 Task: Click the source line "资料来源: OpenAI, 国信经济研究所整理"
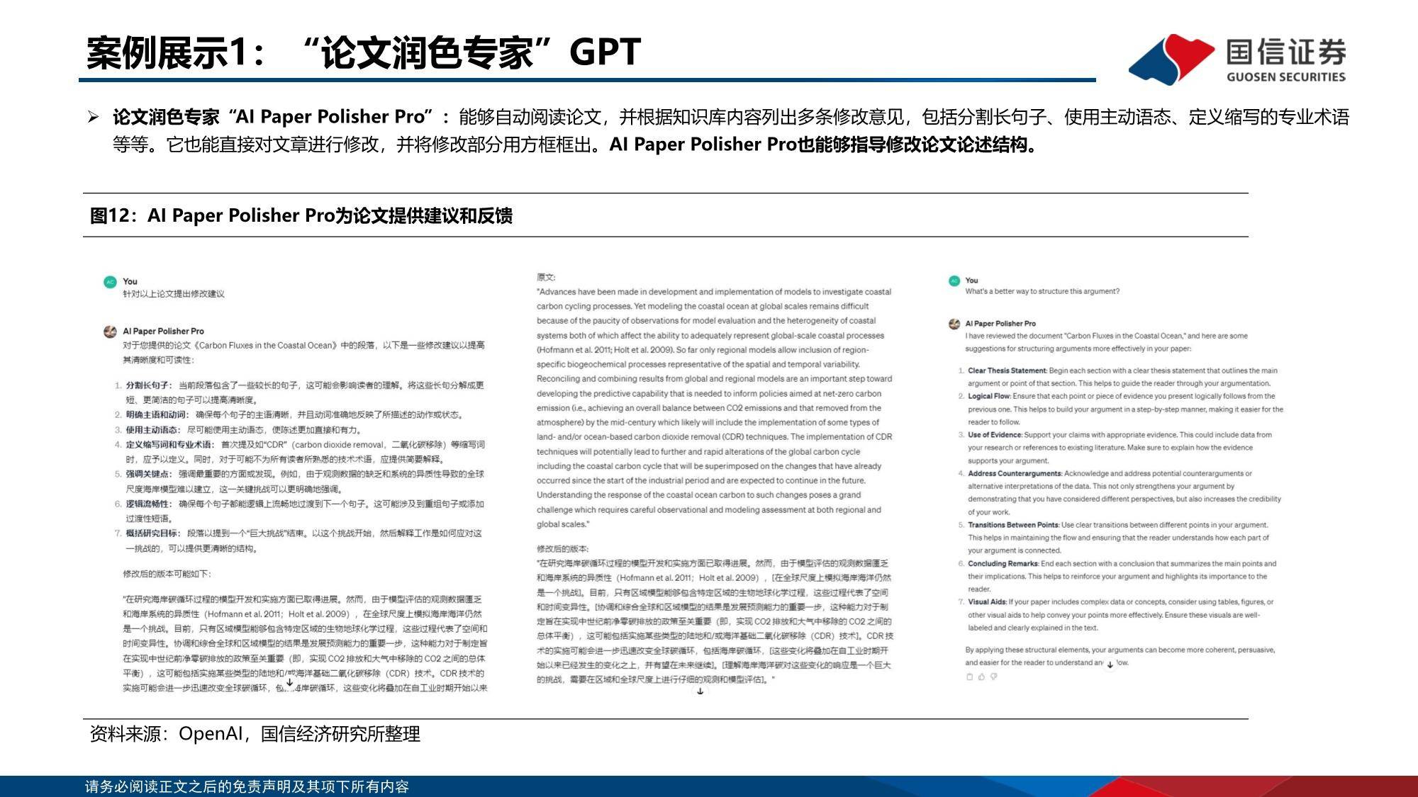[255, 734]
